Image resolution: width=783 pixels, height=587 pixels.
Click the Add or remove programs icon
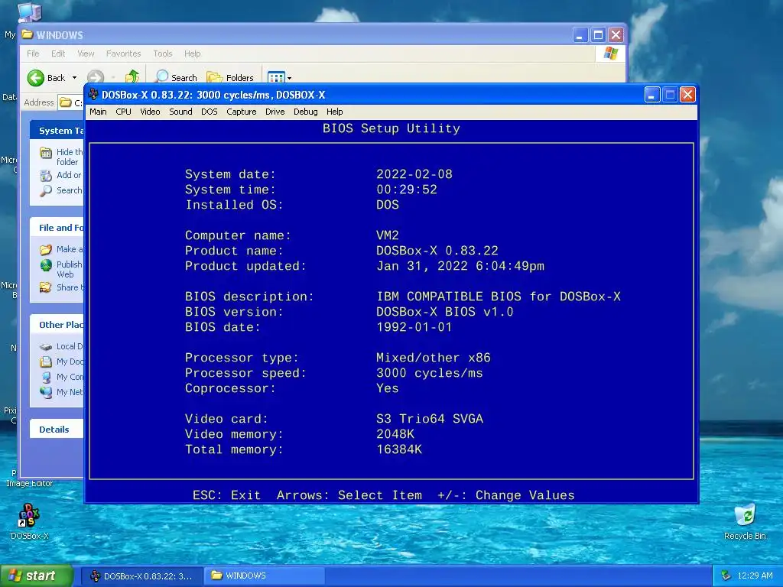(x=46, y=175)
